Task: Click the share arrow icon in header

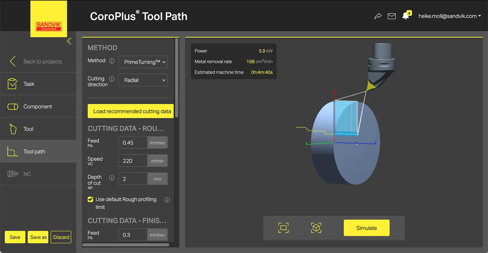Action: click(x=378, y=16)
